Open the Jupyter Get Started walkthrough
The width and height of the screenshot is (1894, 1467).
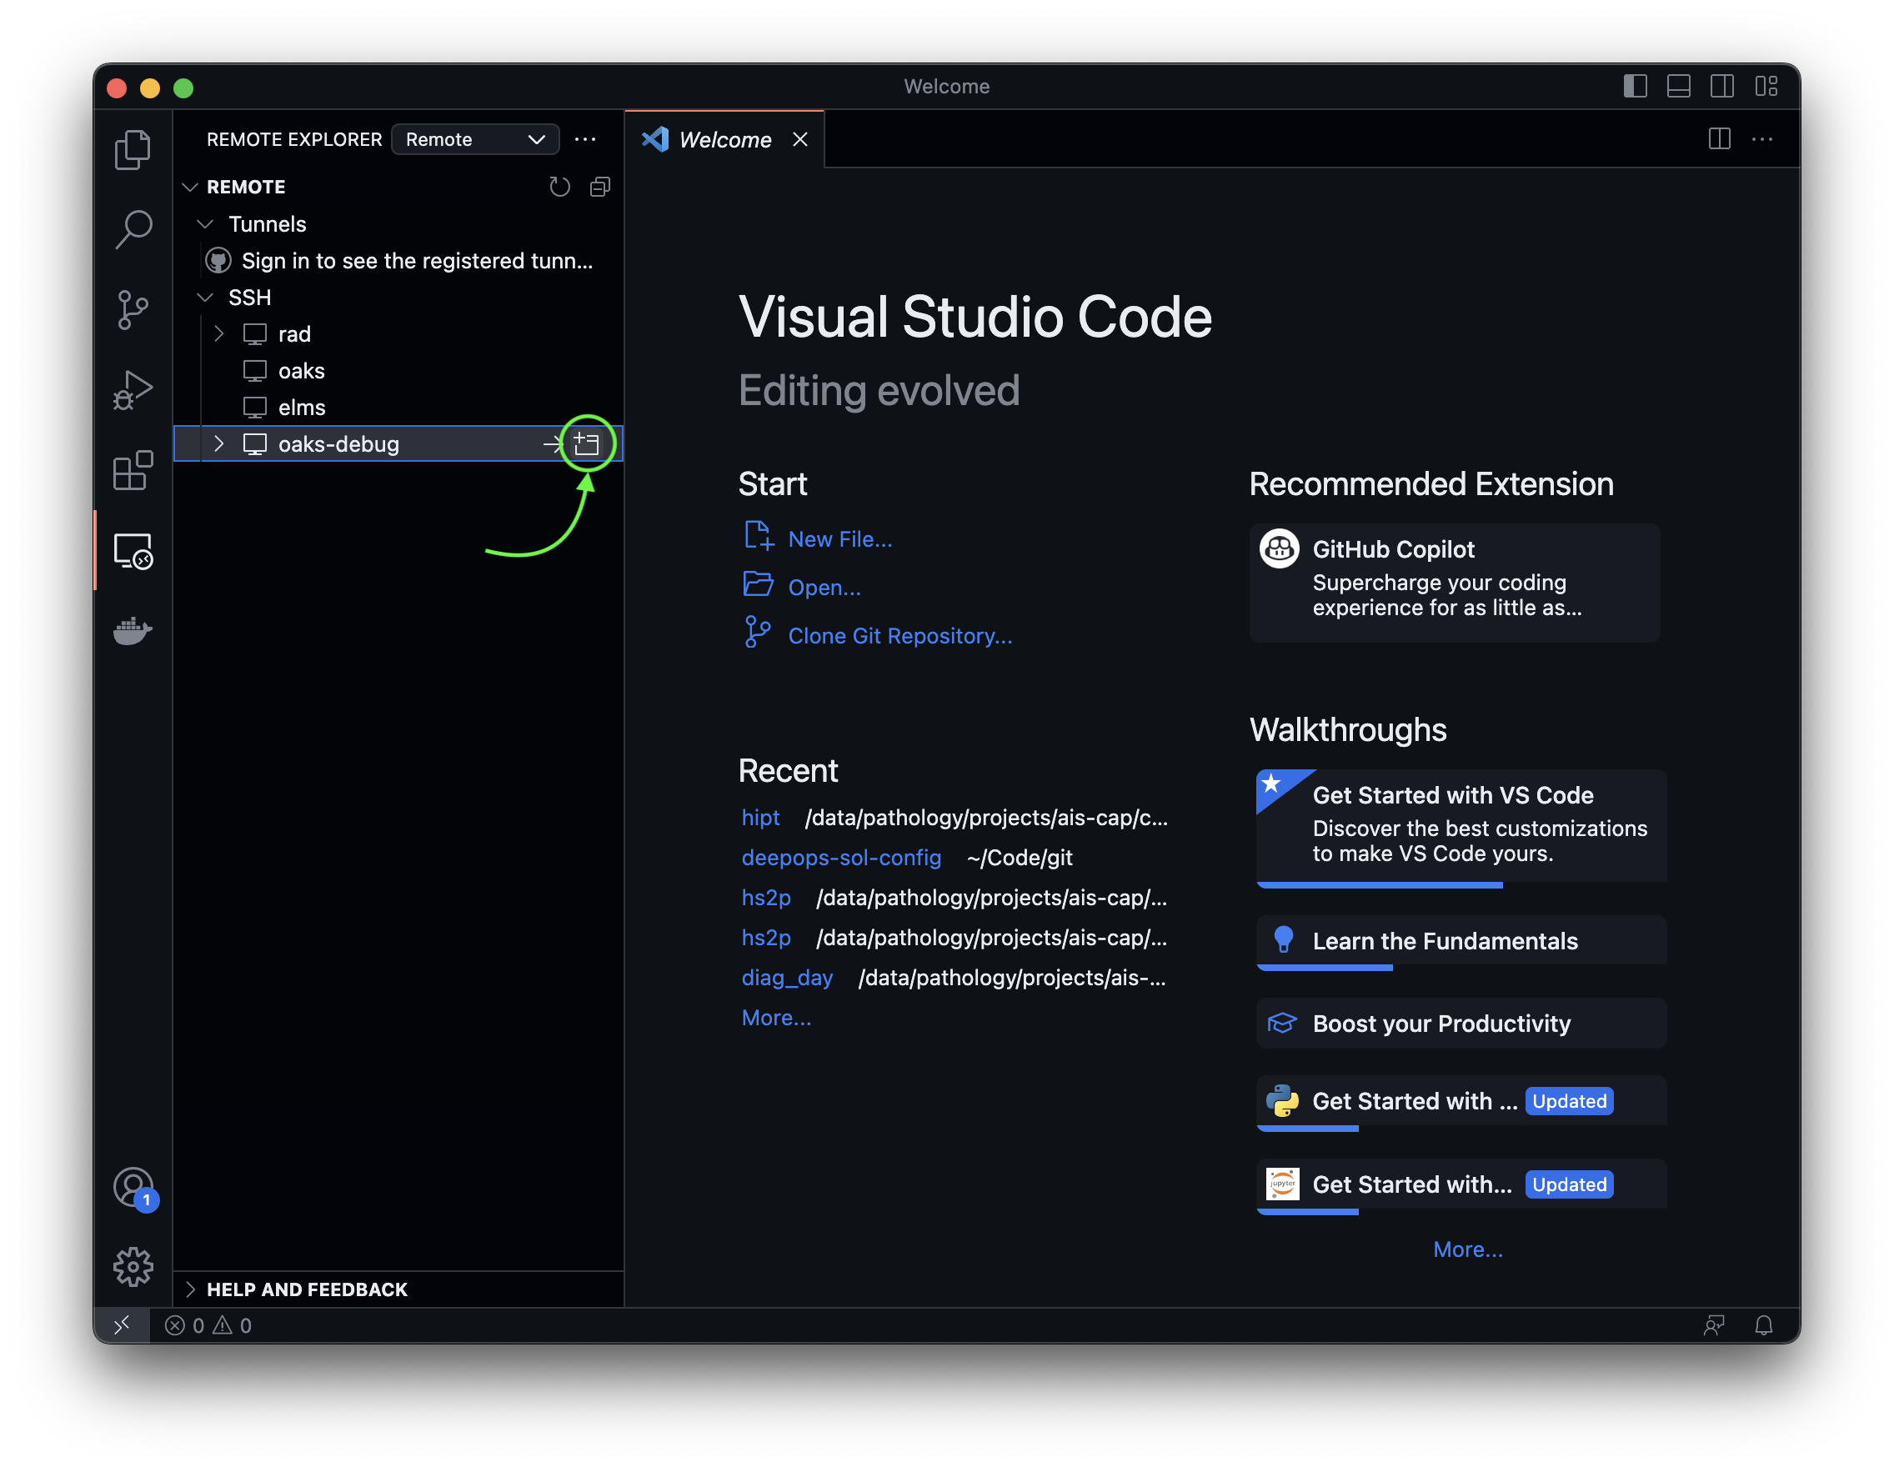coord(1461,1185)
